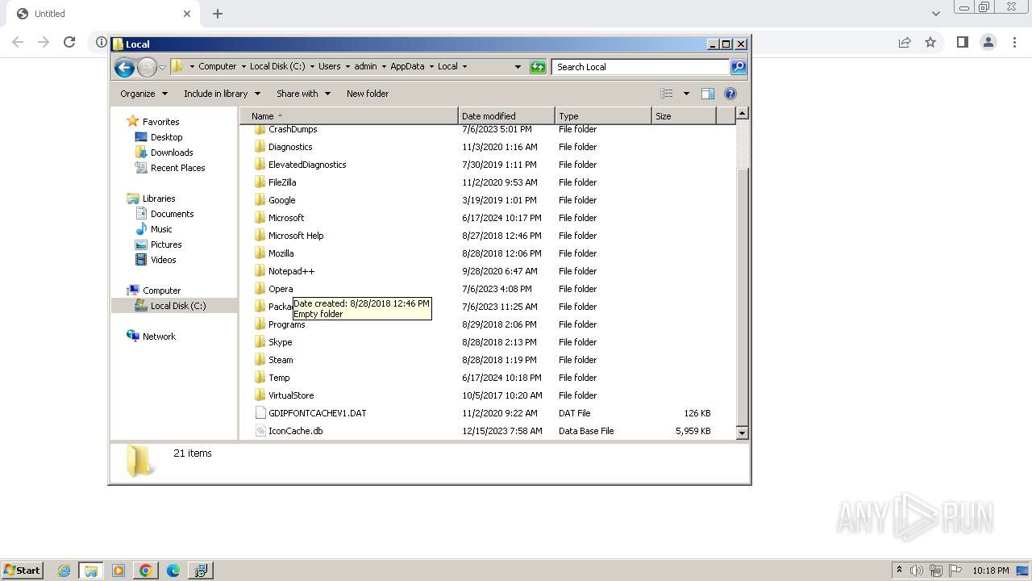Click the Windows Start button
This screenshot has height=581, width=1032.
point(23,570)
